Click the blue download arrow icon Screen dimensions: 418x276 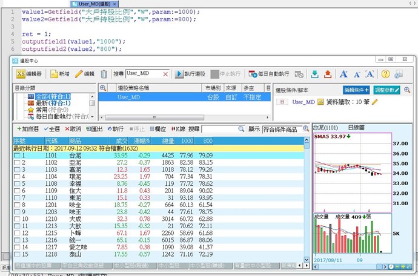tap(314, 74)
